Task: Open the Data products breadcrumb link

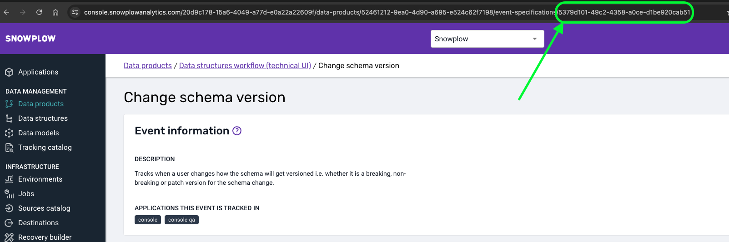Action: tap(148, 65)
